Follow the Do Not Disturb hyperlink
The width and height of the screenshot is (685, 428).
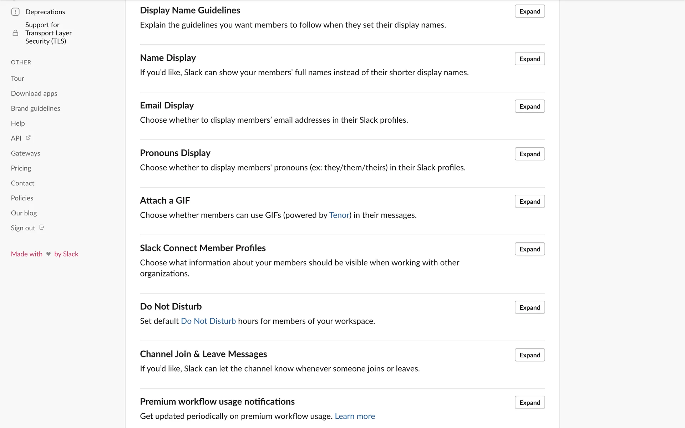[208, 321]
